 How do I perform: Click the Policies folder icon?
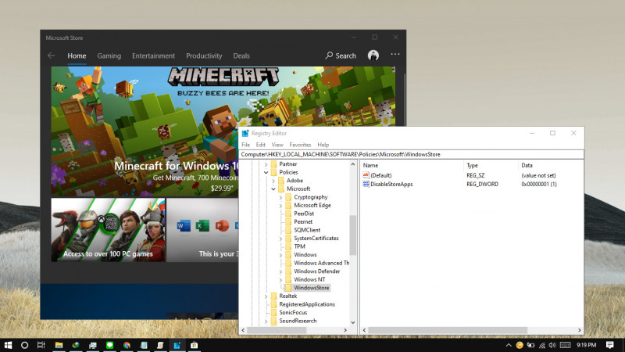273,172
